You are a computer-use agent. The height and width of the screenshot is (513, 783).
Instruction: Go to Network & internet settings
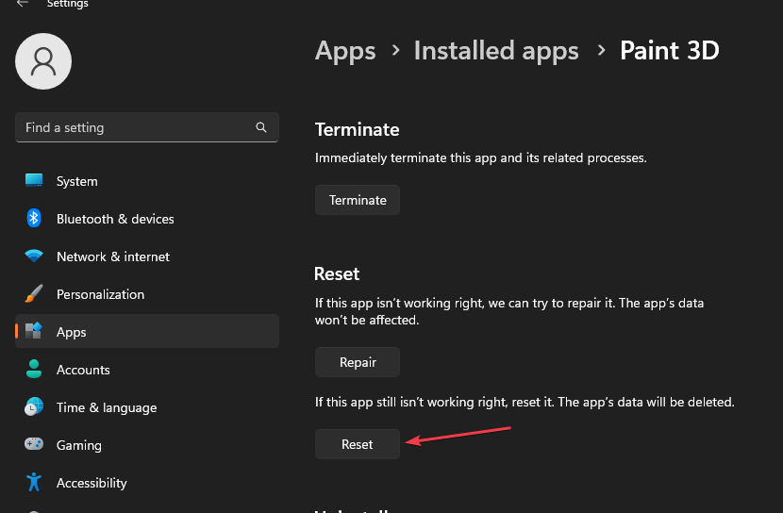(147, 256)
